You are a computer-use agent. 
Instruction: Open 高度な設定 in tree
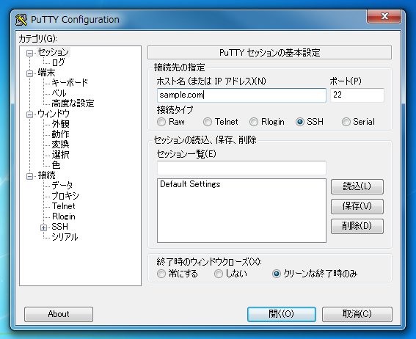point(73,103)
